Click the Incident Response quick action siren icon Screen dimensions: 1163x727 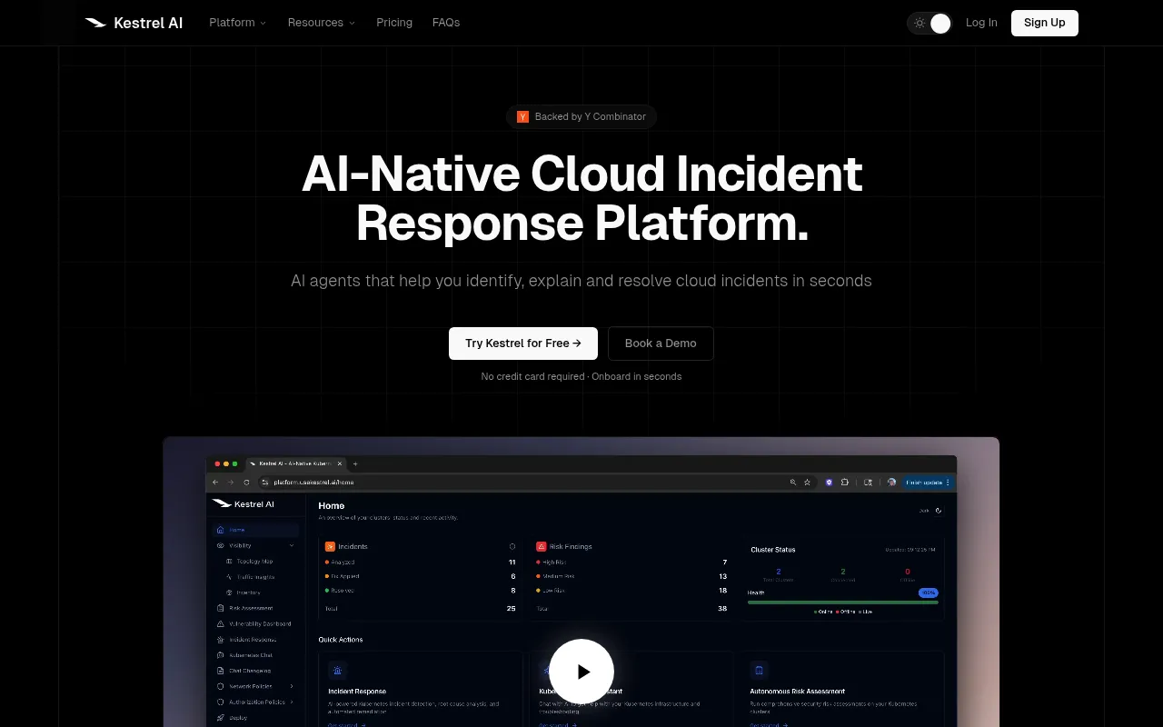tap(337, 671)
